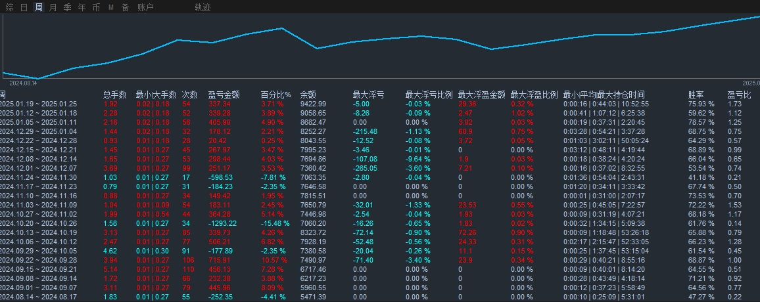Screen dimensions: 760x302
Task: Sort by the 最大浮亏比例 column header
Action: pos(429,95)
